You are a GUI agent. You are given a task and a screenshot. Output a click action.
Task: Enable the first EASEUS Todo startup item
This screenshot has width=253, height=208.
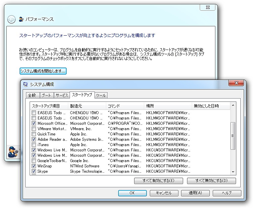34,112
